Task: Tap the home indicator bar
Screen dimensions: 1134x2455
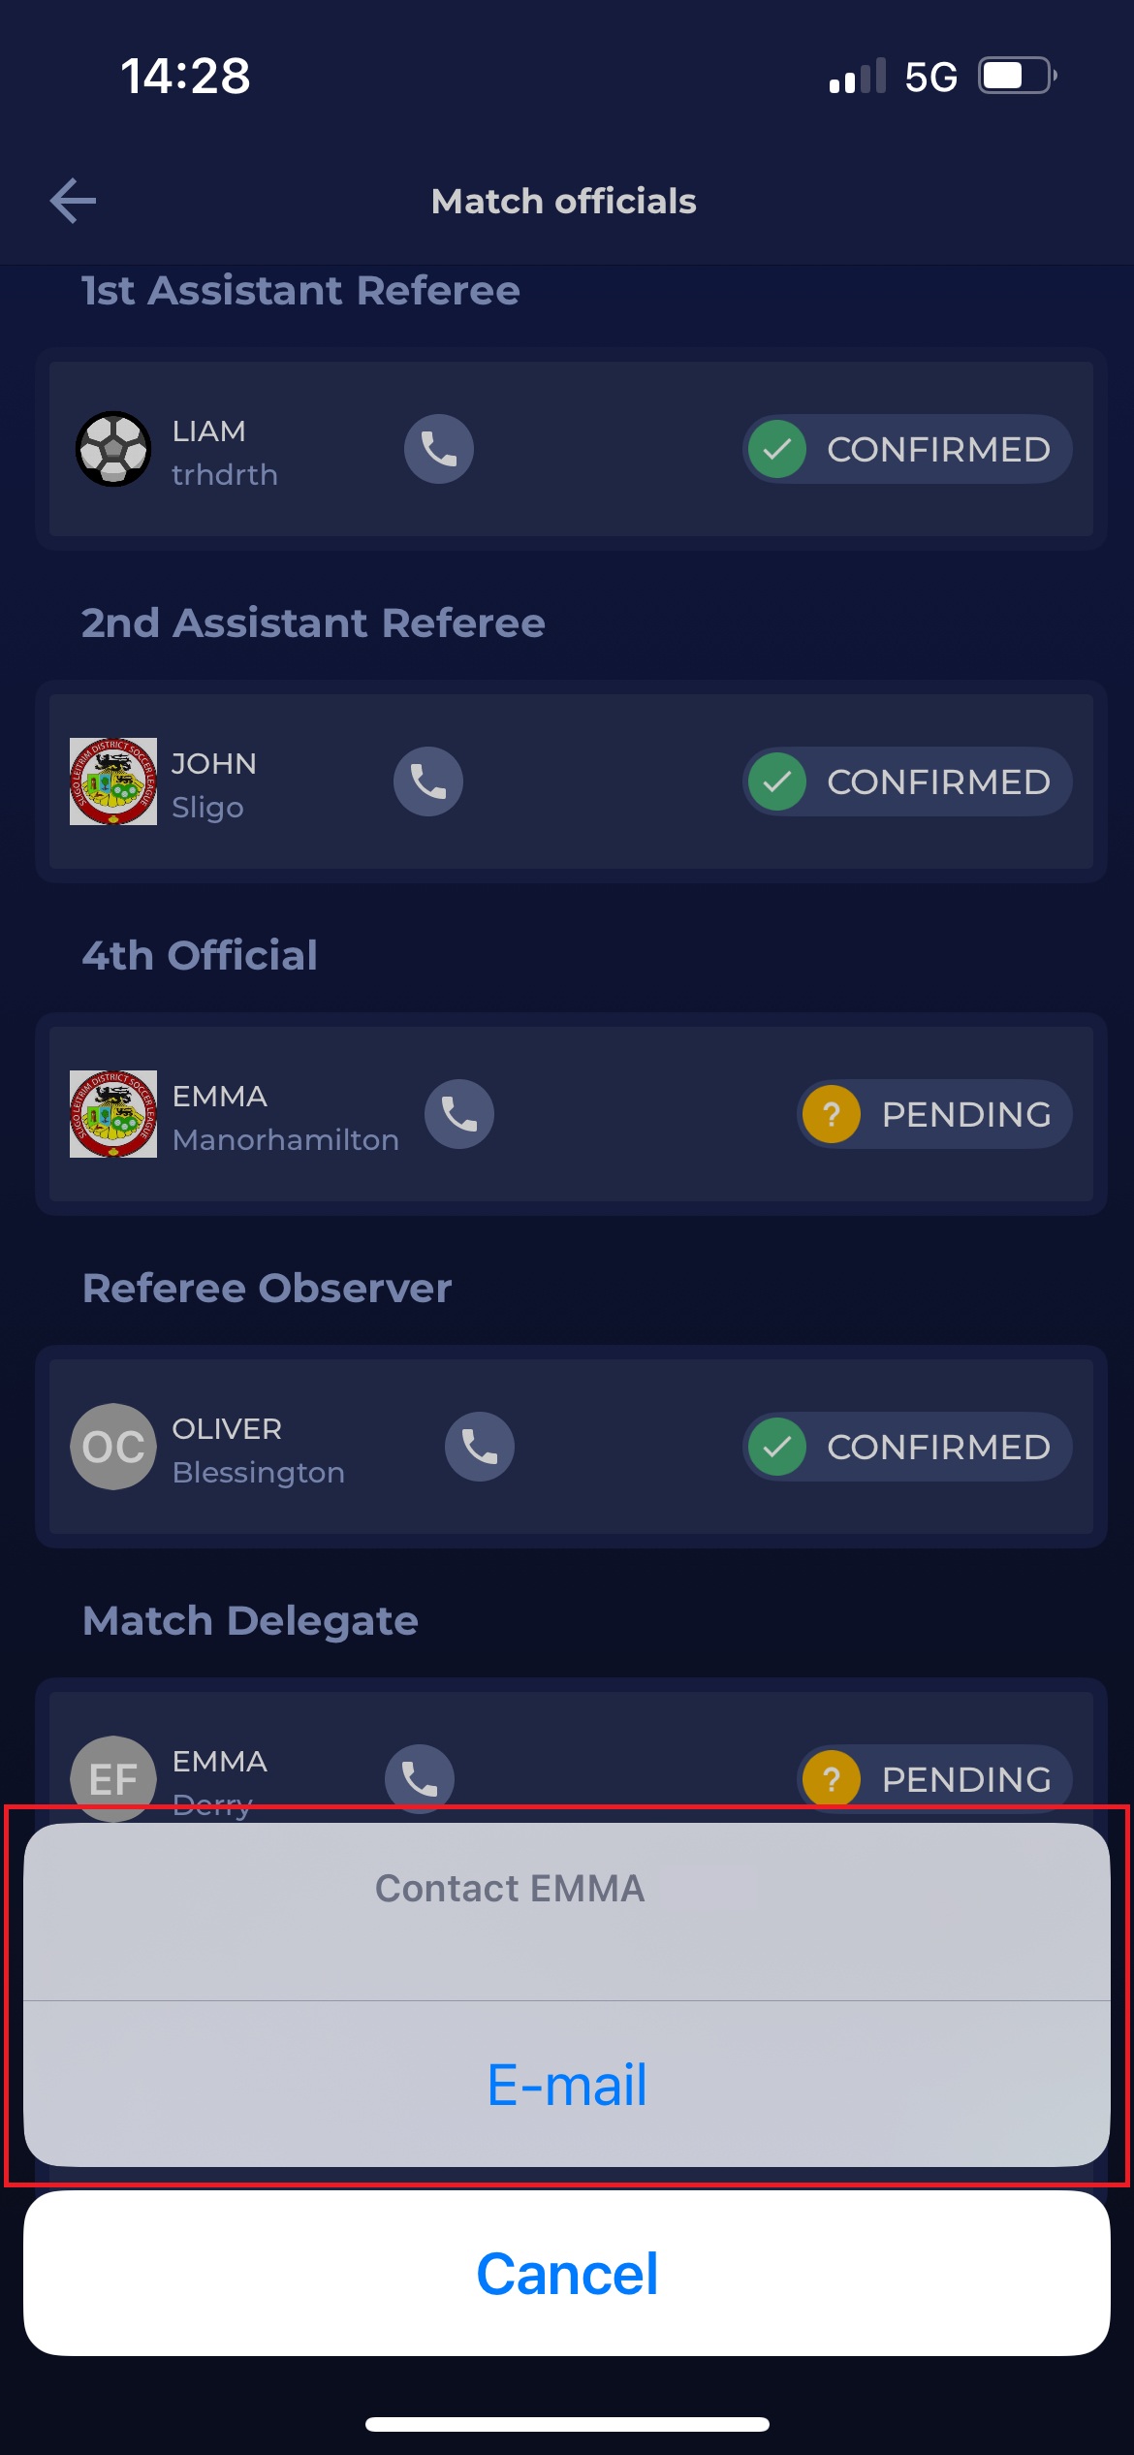Action: pyautogui.click(x=567, y=2424)
